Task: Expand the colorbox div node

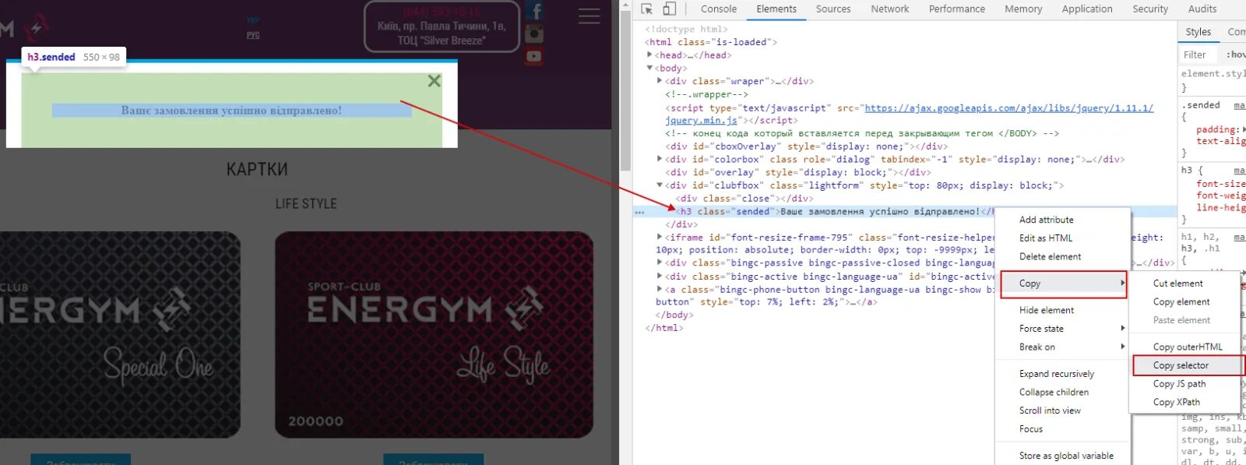Action: [660, 159]
